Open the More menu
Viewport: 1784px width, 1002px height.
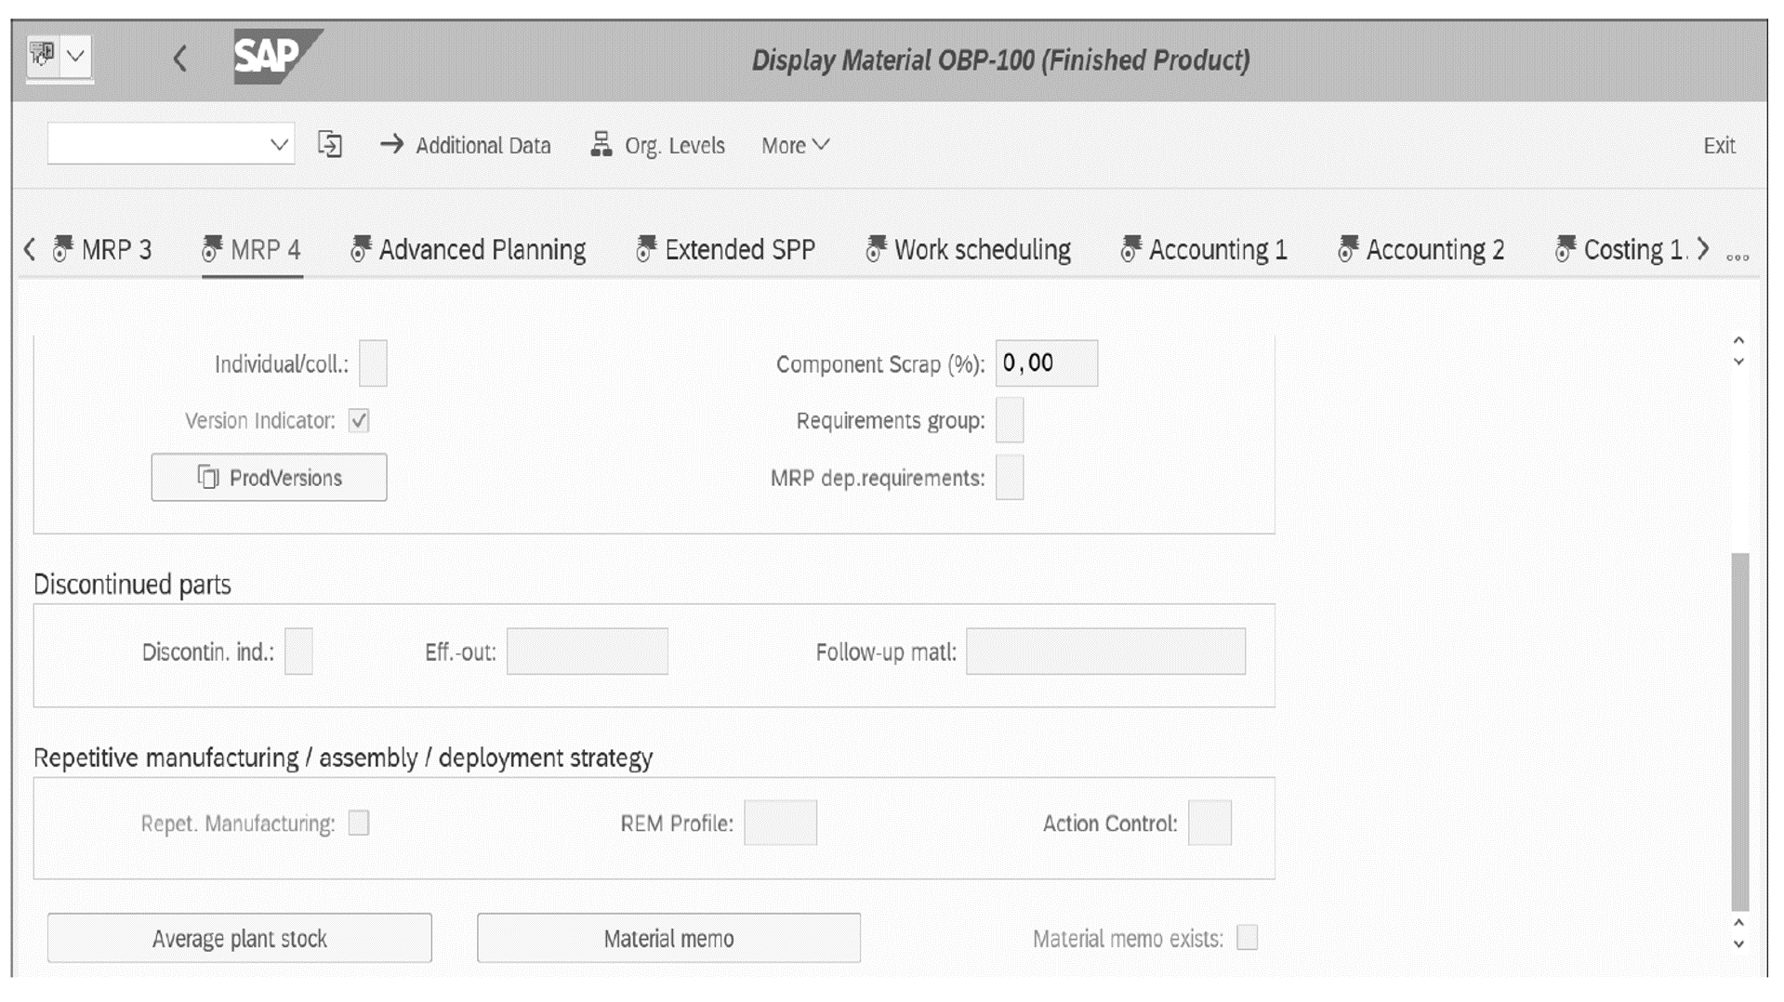793,145
